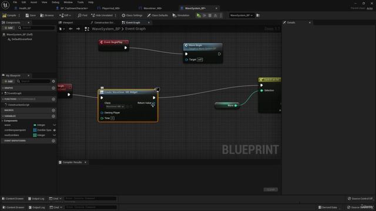This screenshot has width=376, height=211.
Task: Collapse the VARIABLES section
Action: 2,116
